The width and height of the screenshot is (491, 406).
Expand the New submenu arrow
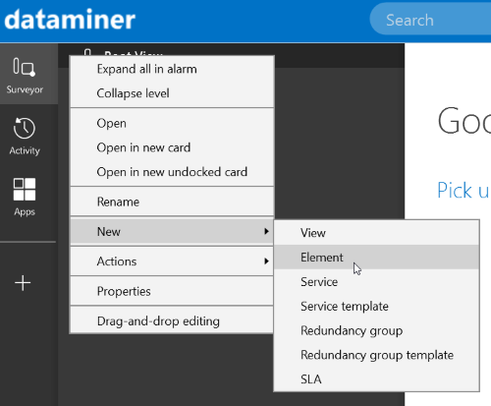(x=266, y=231)
